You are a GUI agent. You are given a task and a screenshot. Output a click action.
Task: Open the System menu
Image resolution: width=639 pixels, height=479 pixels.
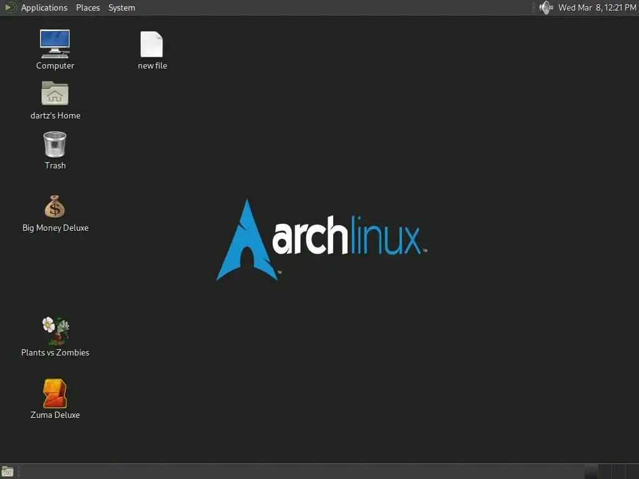click(x=122, y=7)
